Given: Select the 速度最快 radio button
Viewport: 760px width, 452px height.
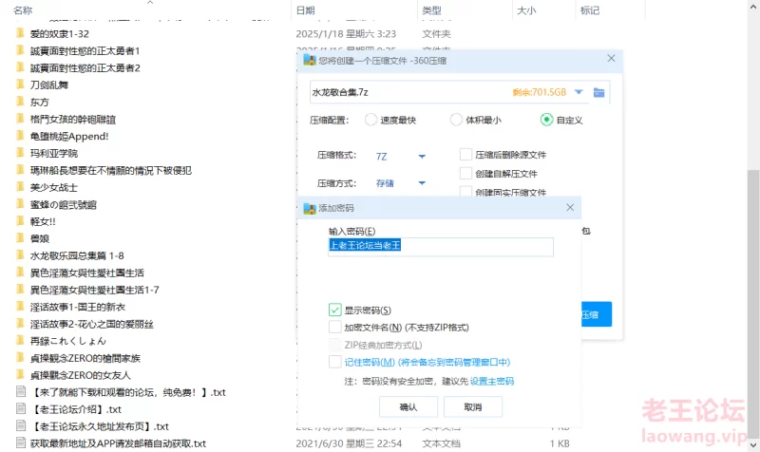Looking at the screenshot, I should [368, 121].
